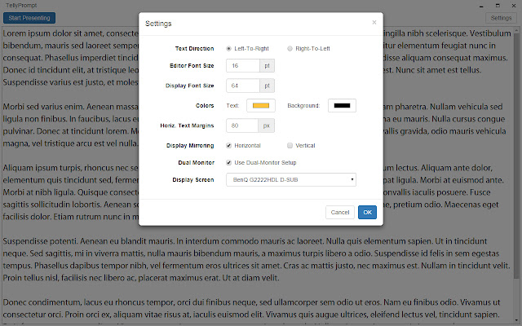
Task: Maximize the TellyPrompt window
Action: [498, 6]
